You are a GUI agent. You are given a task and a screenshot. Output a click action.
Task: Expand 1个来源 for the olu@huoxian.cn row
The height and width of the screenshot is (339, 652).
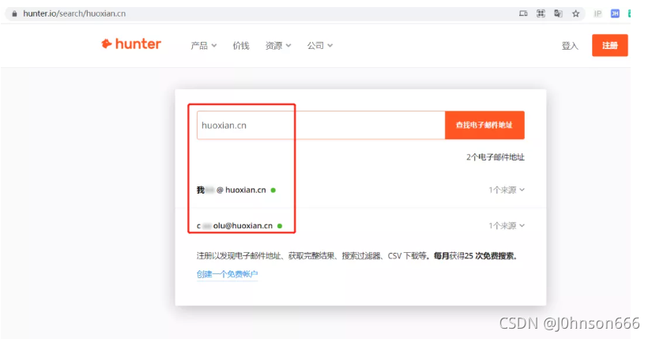(507, 226)
